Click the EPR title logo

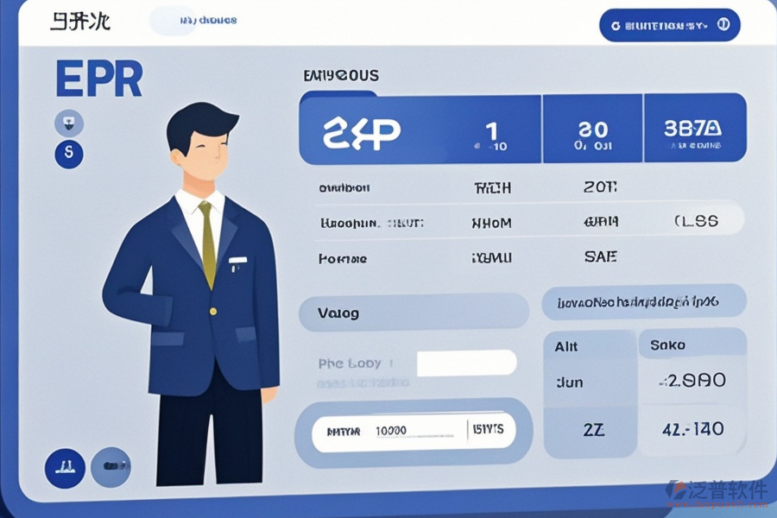click(99, 79)
